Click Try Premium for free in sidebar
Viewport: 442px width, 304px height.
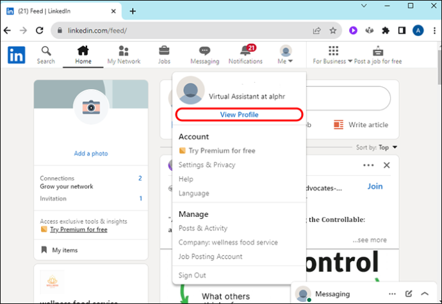[x=79, y=230]
